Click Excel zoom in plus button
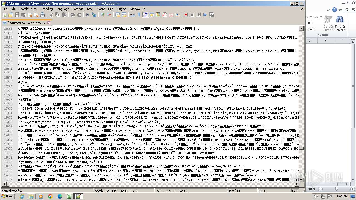 point(353,189)
